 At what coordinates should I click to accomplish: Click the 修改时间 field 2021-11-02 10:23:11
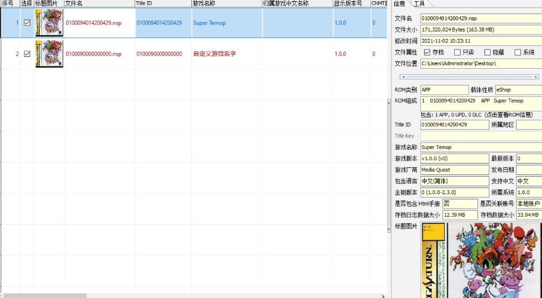481,41
